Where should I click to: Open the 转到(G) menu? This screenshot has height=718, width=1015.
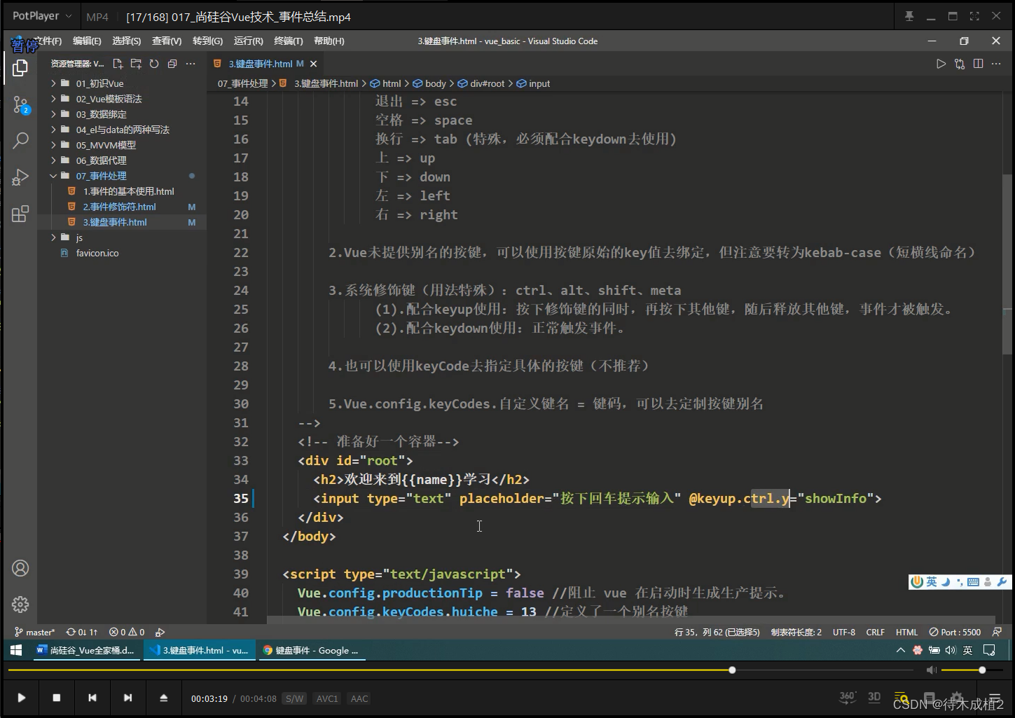tap(207, 41)
